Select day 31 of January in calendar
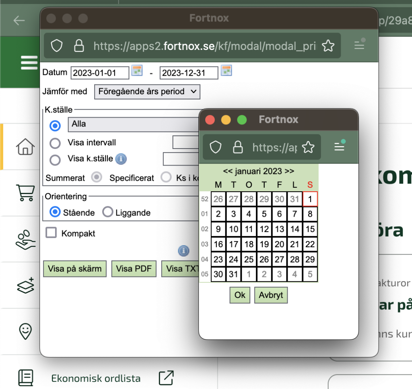 pos(233,274)
